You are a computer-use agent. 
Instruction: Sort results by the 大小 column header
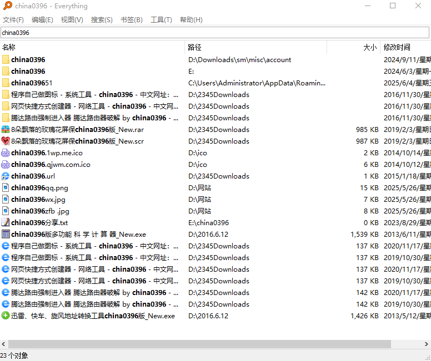369,48
